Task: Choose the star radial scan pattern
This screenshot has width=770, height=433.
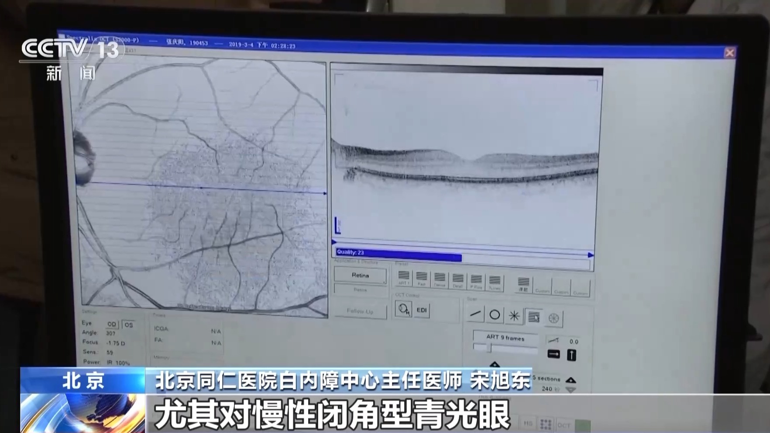Action: [514, 316]
